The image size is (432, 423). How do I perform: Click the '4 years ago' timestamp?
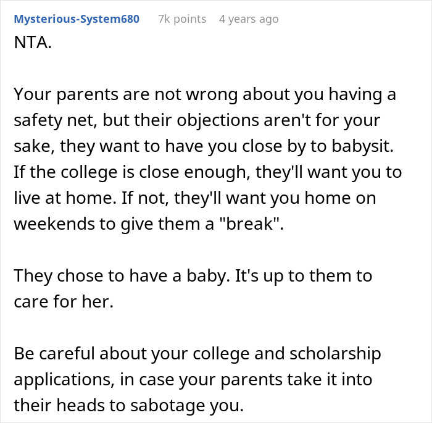point(249,19)
